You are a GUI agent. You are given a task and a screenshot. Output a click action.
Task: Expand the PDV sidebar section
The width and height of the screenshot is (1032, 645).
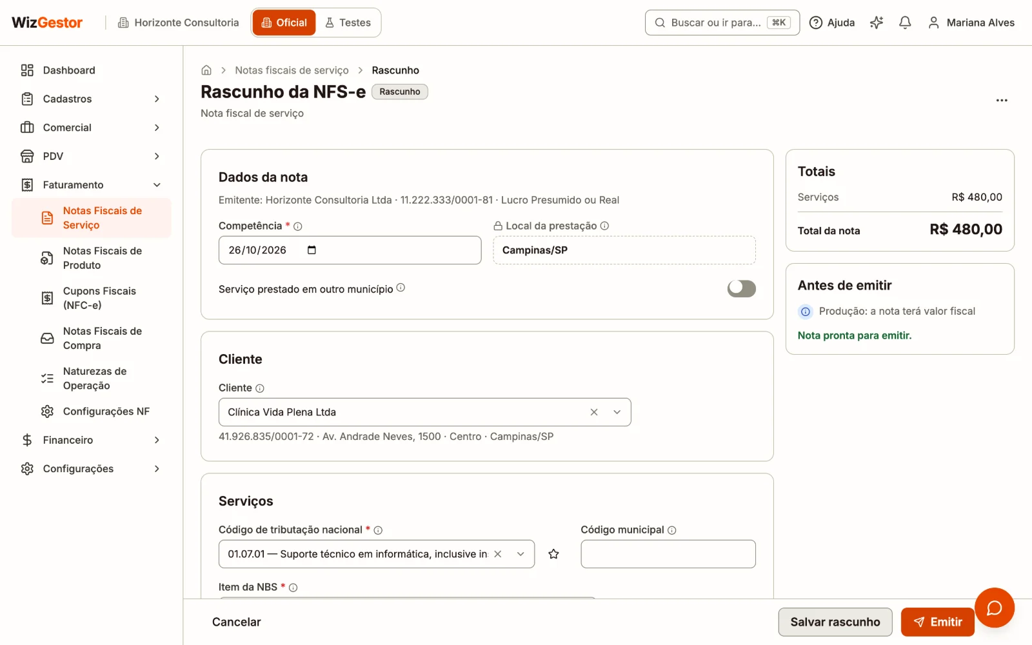pos(91,156)
